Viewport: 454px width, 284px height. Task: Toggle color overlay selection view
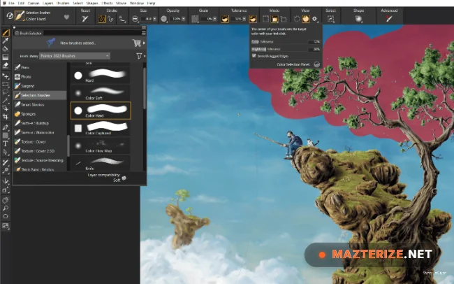click(x=306, y=19)
